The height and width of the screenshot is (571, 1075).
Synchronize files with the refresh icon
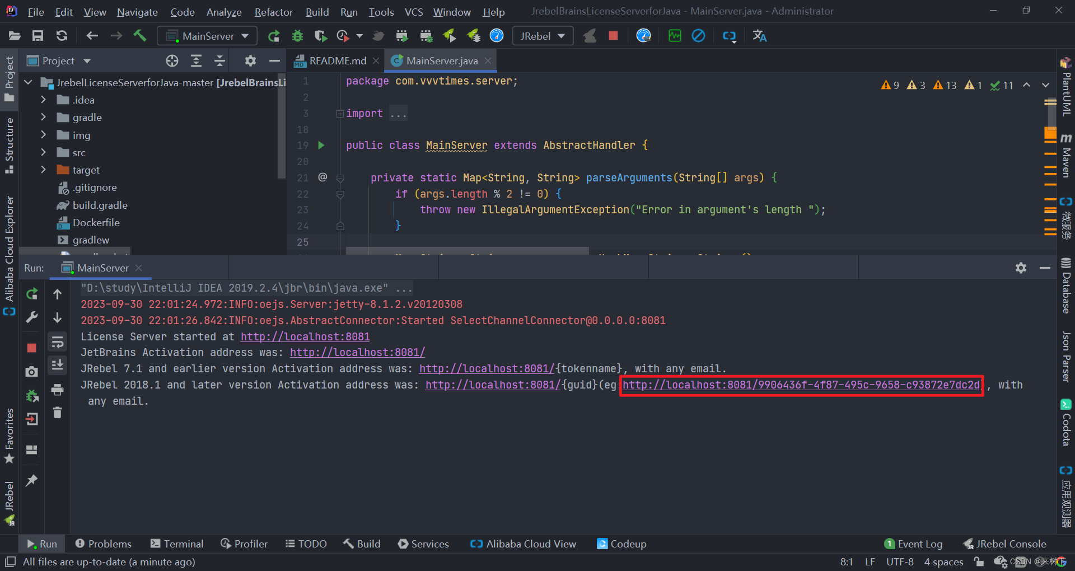(62, 36)
